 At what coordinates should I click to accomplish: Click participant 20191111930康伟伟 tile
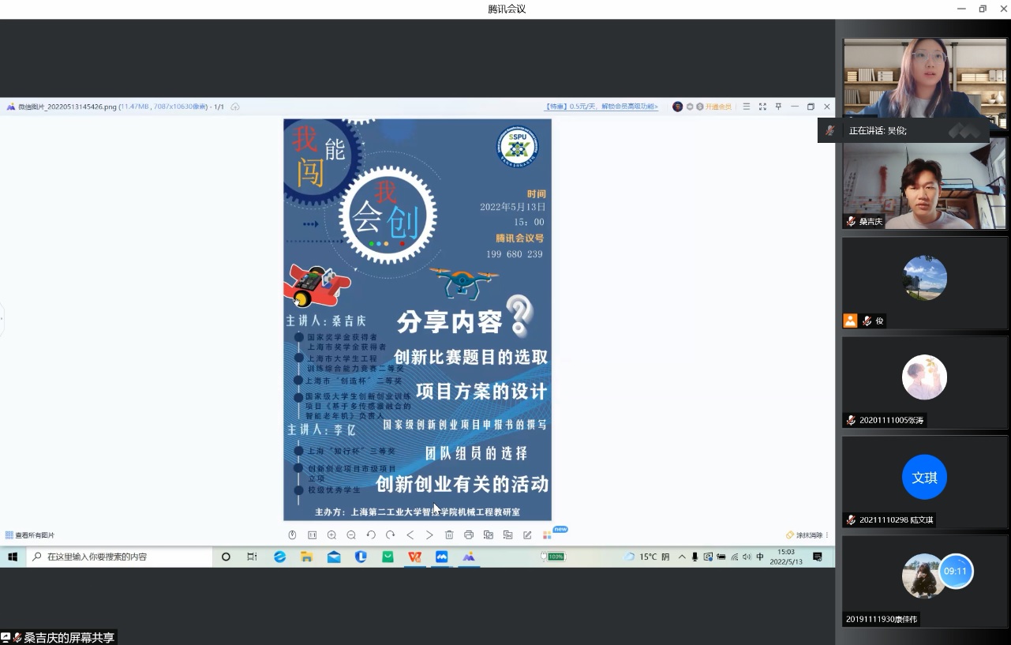[924, 582]
